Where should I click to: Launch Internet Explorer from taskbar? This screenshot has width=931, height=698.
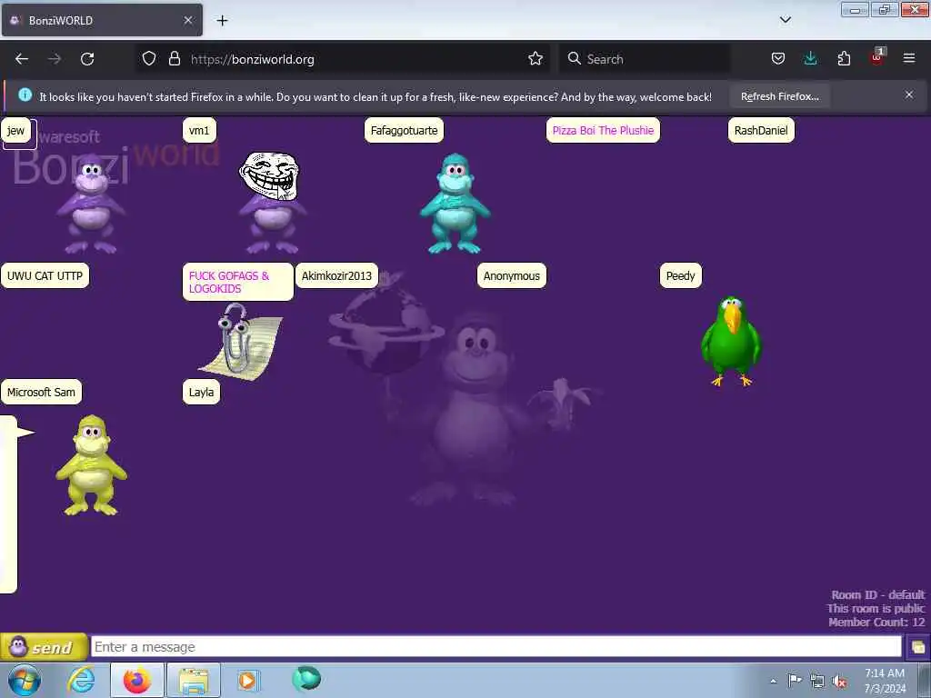pyautogui.click(x=81, y=680)
